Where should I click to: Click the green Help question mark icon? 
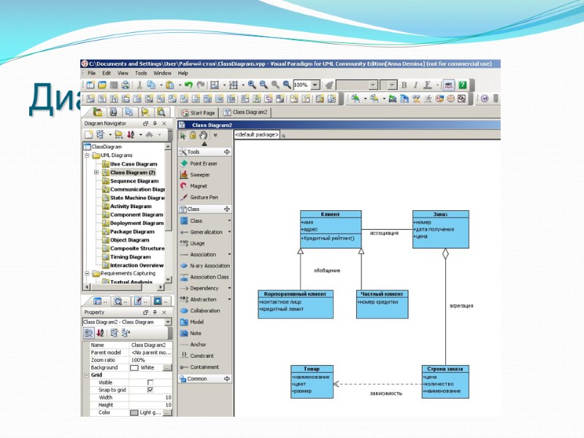(x=463, y=85)
